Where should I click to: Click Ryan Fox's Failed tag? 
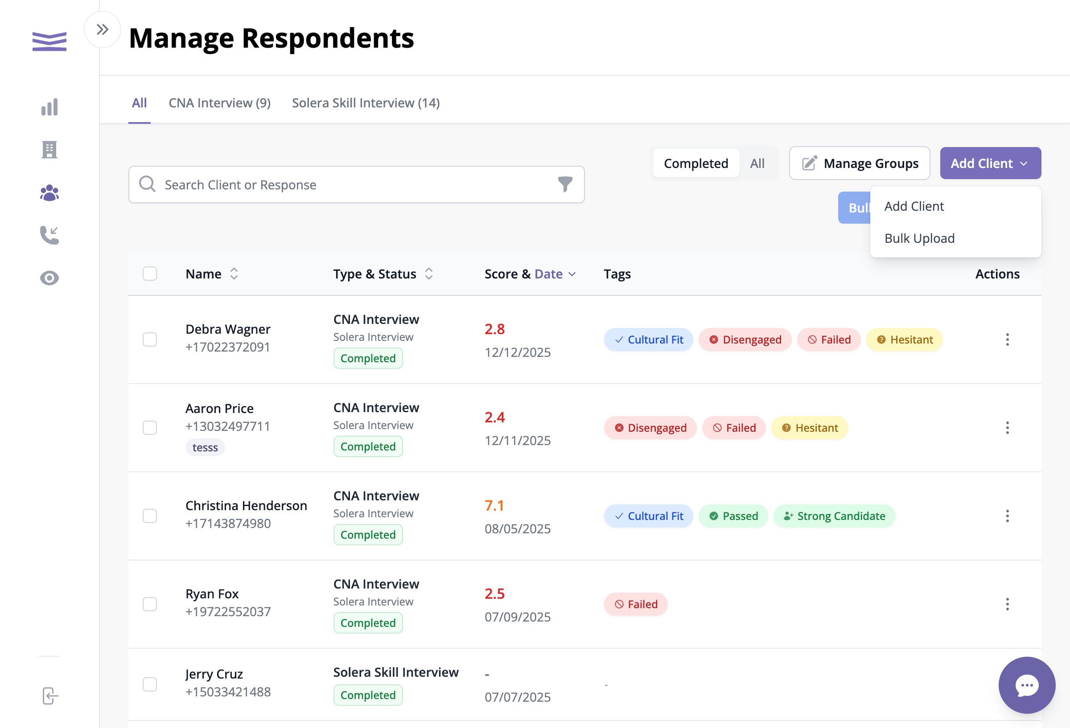(x=635, y=604)
